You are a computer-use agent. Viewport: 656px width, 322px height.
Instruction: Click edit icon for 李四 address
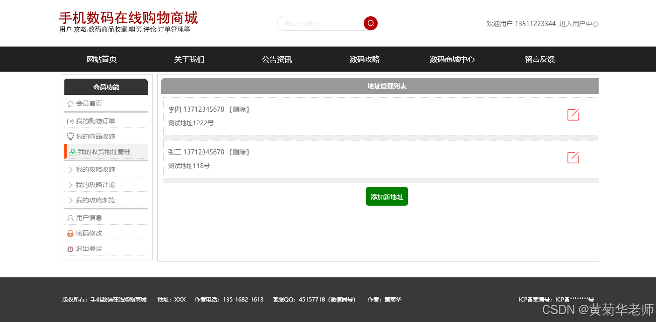click(x=573, y=115)
